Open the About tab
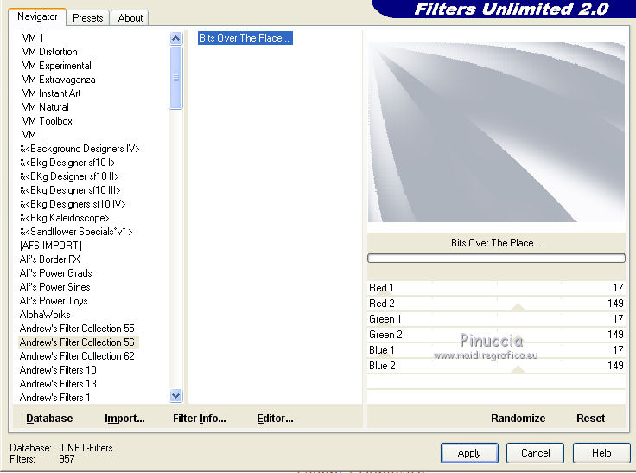 click(x=130, y=18)
